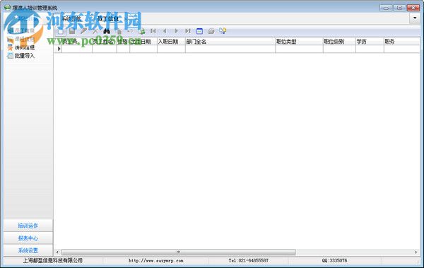Viewport: 424px width, 268px height.
Task: Click the 部门全名 column header
Action: pyautogui.click(x=230, y=42)
